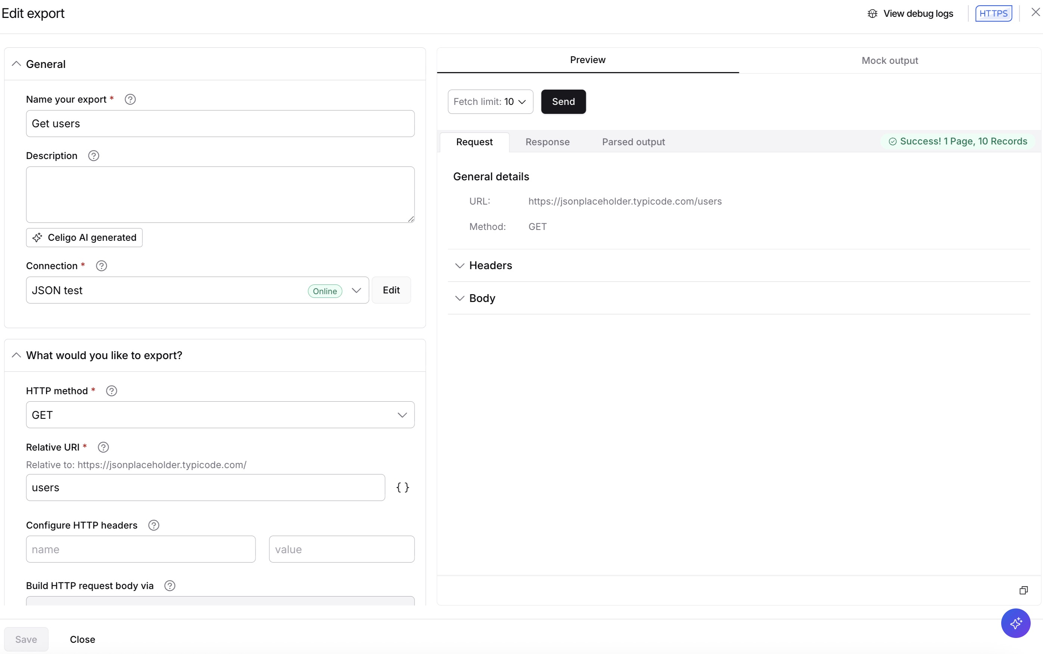
Task: Click the Send button
Action: click(563, 102)
